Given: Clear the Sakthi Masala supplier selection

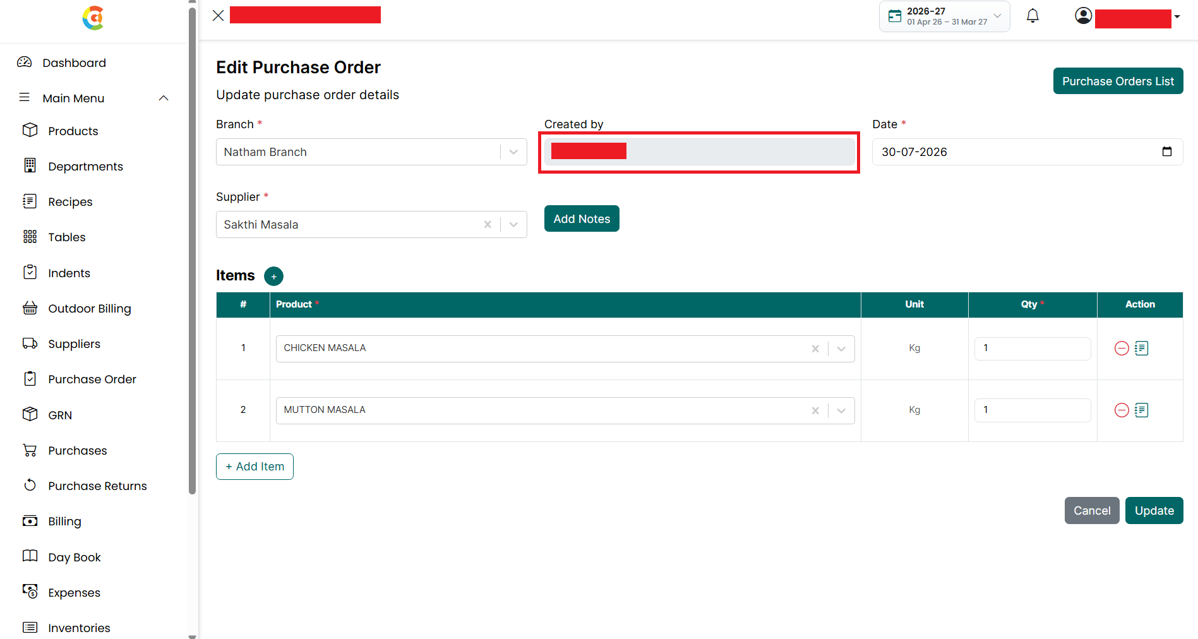Looking at the screenshot, I should [x=488, y=224].
